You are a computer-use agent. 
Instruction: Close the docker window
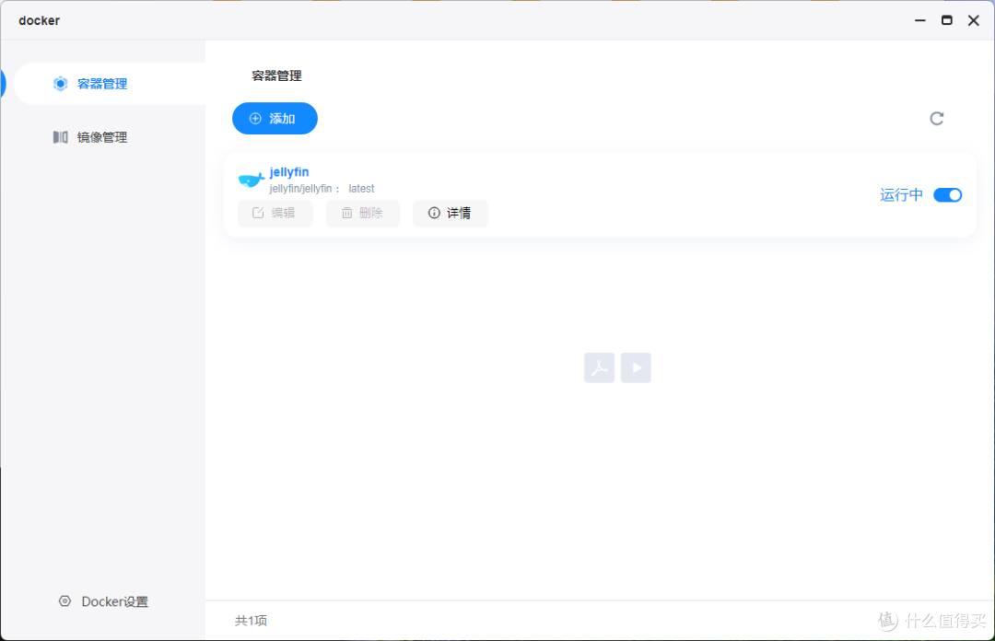coord(974,20)
